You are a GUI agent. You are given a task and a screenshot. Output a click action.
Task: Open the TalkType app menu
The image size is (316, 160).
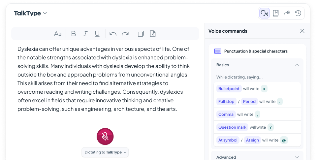click(x=30, y=13)
